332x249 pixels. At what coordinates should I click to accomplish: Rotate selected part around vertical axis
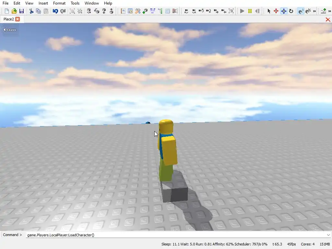(x=89, y=11)
